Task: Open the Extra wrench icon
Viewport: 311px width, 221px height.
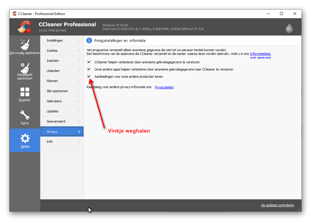Action: (25, 115)
